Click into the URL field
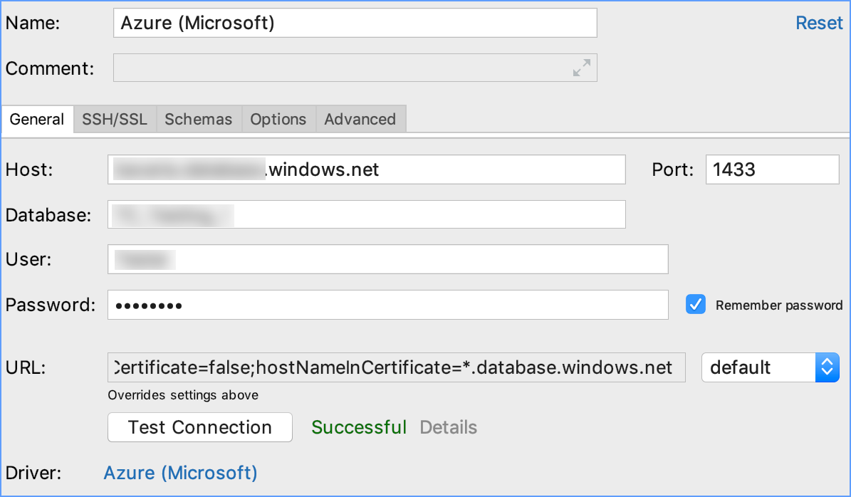 tap(396, 367)
